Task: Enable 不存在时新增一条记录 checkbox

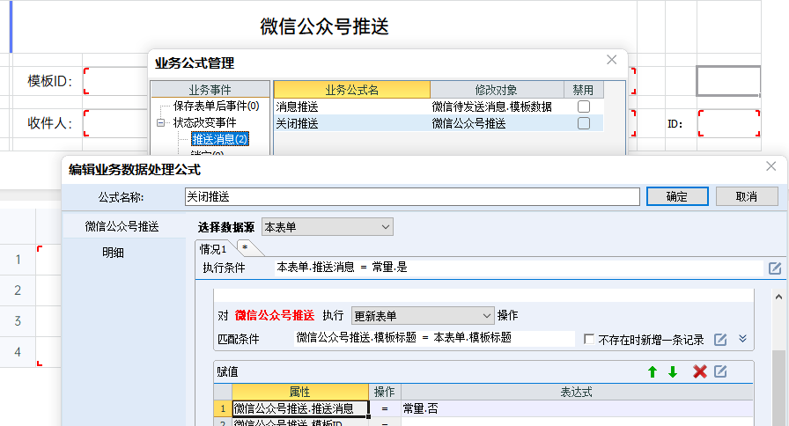Action: [x=589, y=339]
